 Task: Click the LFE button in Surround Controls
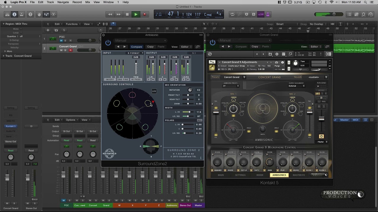pyautogui.click(x=154, y=91)
